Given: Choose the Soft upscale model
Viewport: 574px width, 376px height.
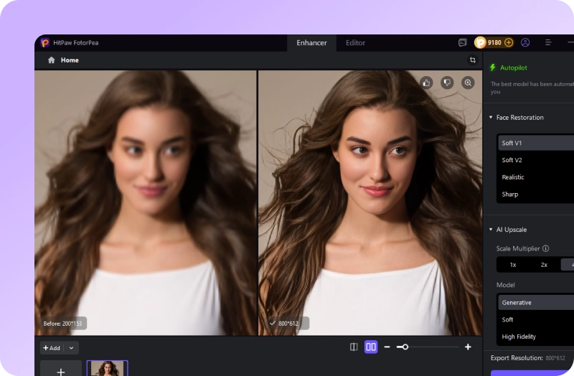Looking at the screenshot, I should 536,319.
